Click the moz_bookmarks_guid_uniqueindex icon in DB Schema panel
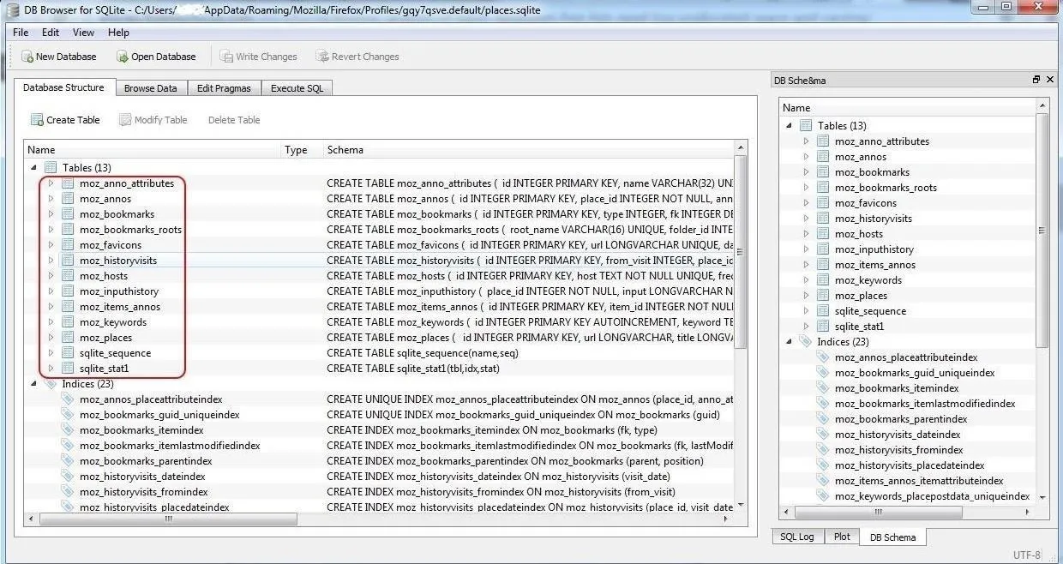This screenshot has height=564, width=1063. click(823, 373)
